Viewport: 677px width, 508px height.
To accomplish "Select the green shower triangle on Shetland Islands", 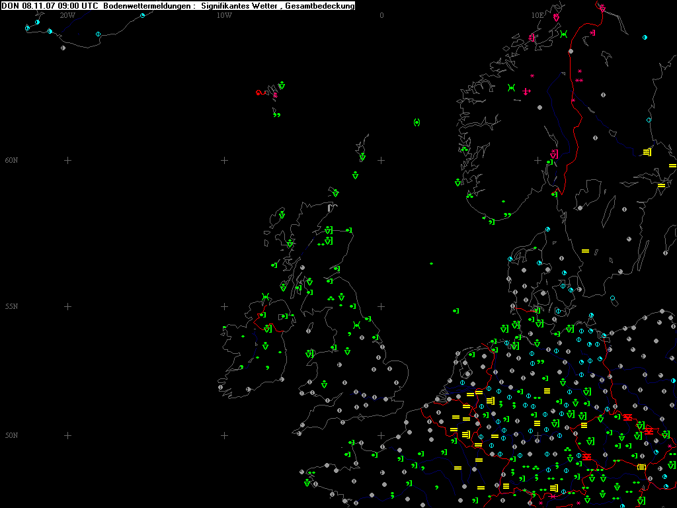I will click(x=362, y=158).
